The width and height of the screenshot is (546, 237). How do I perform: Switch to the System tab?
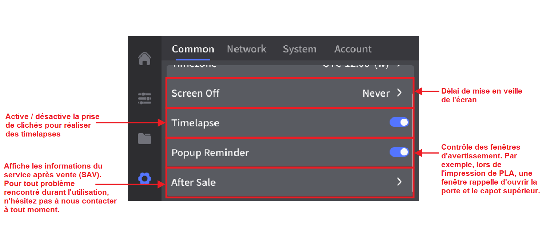[299, 49]
